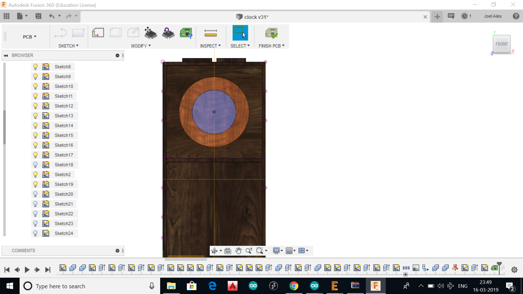Hide Sketch8 using its lightbulb

coord(35,67)
